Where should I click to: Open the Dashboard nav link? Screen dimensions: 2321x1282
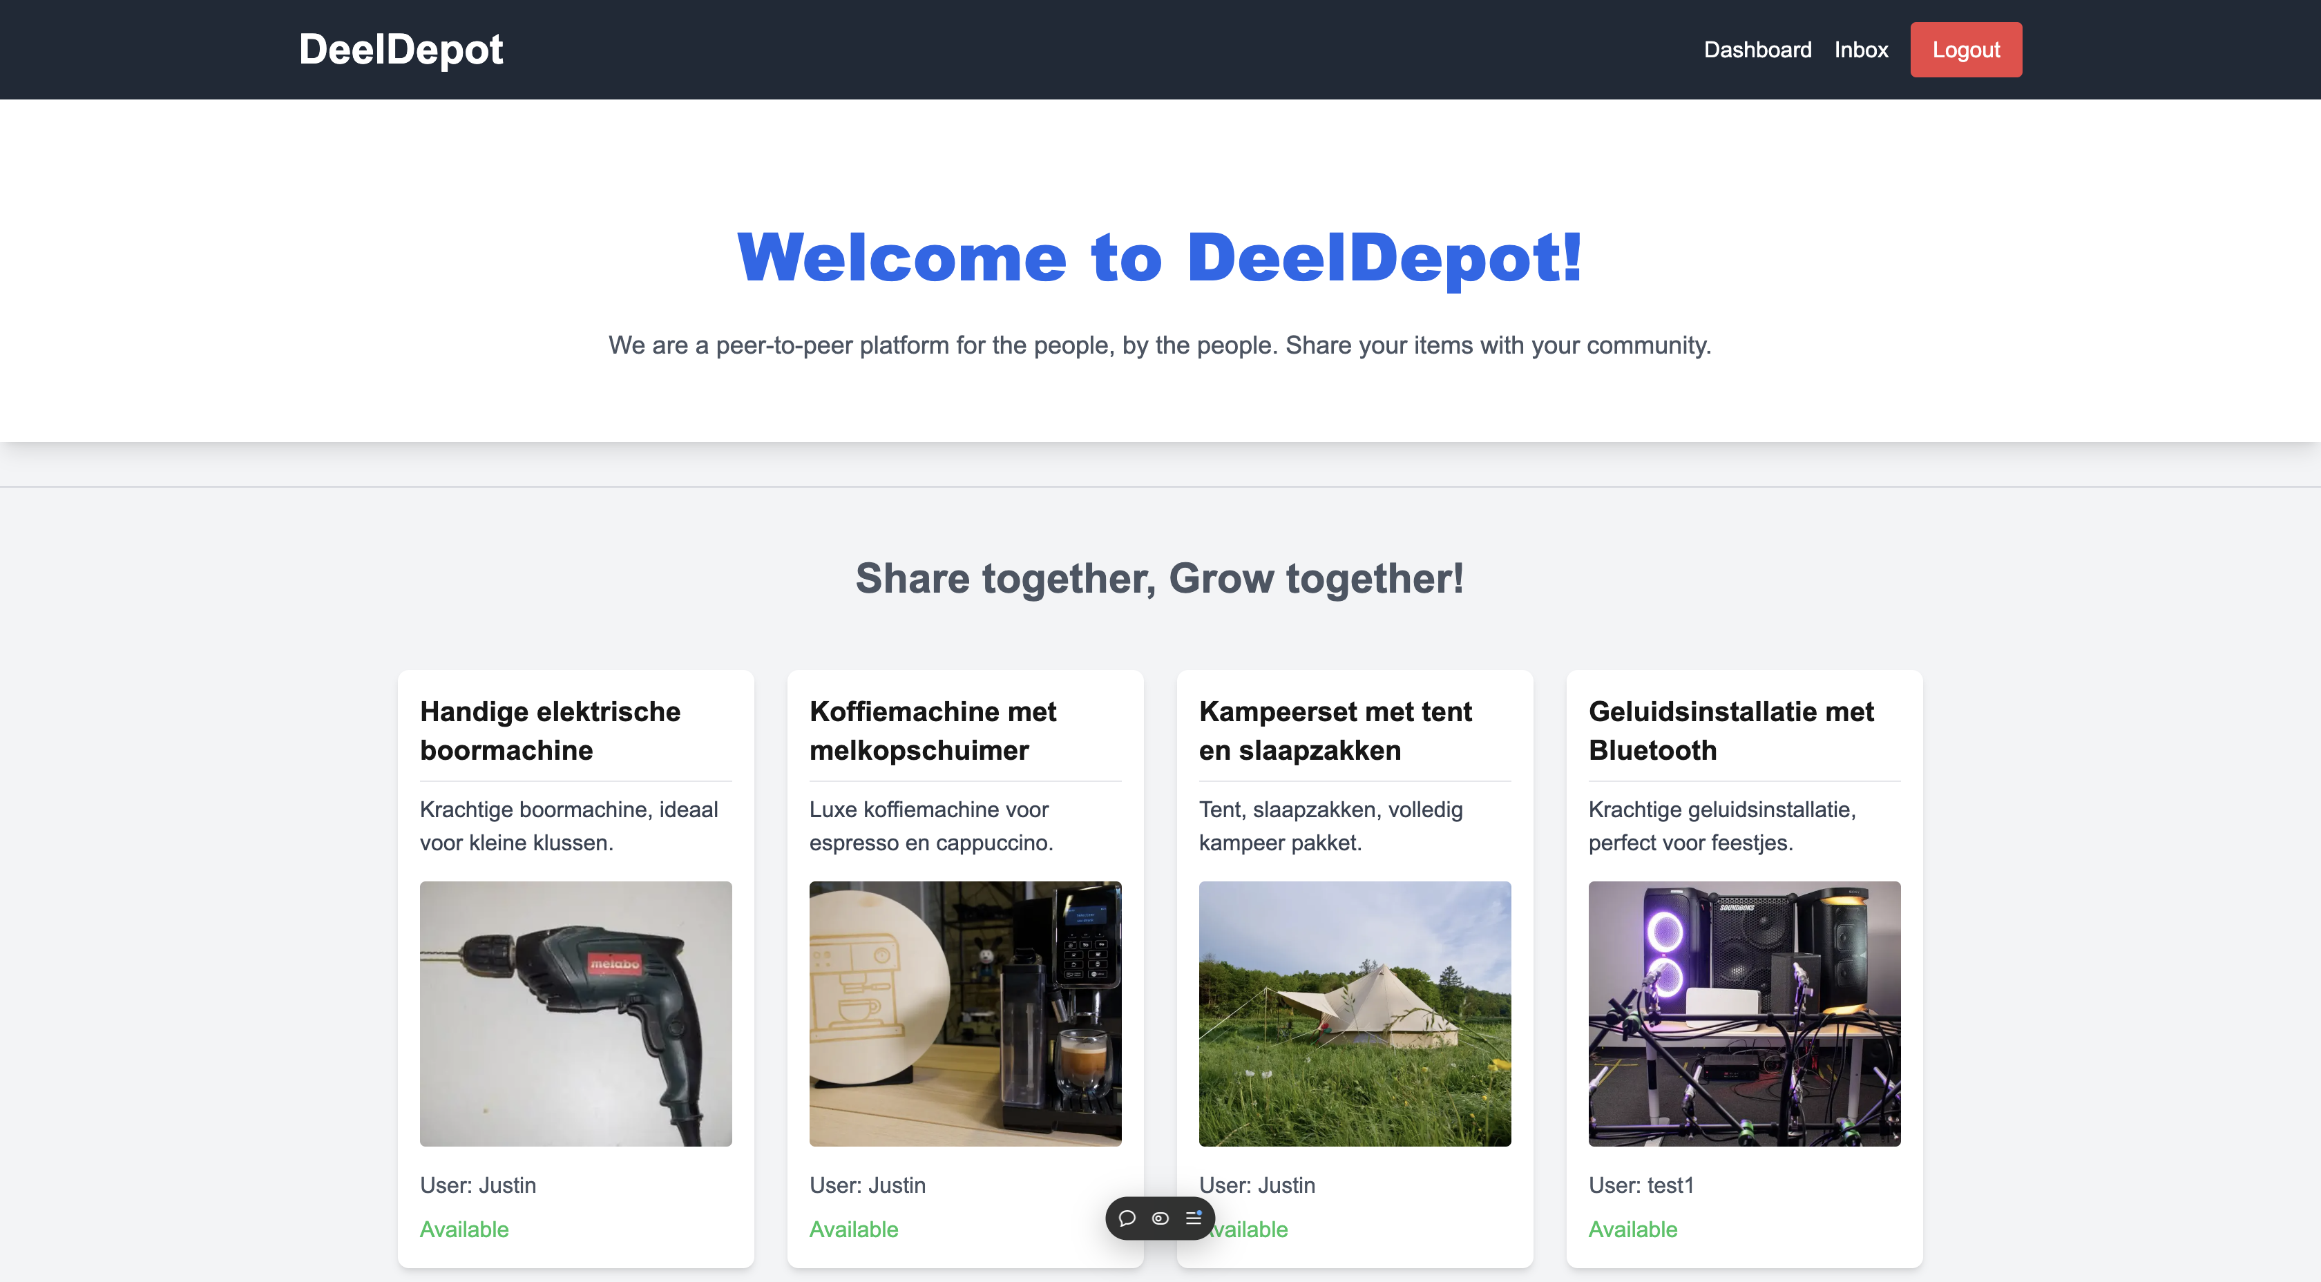[1757, 50]
